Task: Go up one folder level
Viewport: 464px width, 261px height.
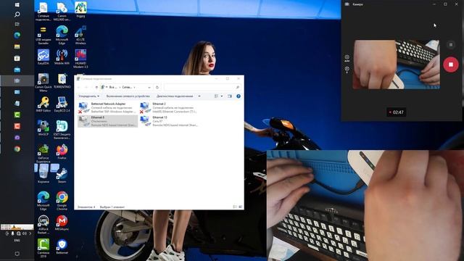Action: pos(96,87)
